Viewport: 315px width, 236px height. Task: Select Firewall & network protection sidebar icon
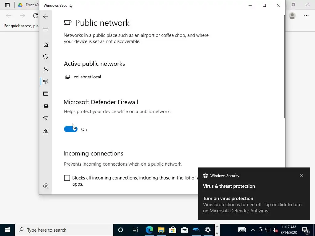46,81
